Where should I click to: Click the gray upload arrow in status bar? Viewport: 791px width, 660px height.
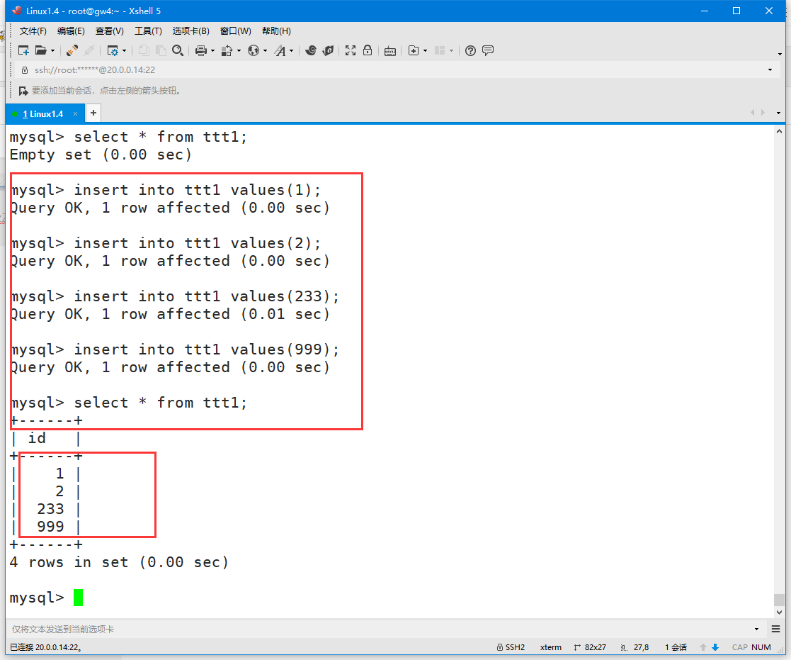pyautogui.click(x=702, y=647)
